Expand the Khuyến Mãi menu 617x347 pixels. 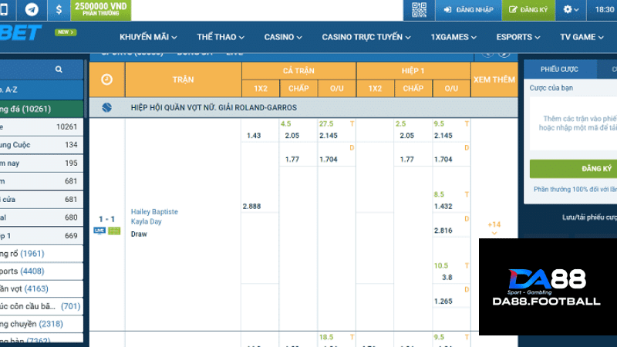148,37
